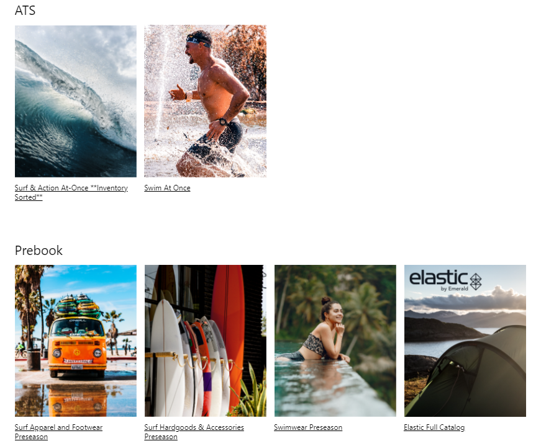Image resolution: width=541 pixels, height=446 pixels.
Task: Click the Elastic by Emerald logo
Action: tap(445, 280)
